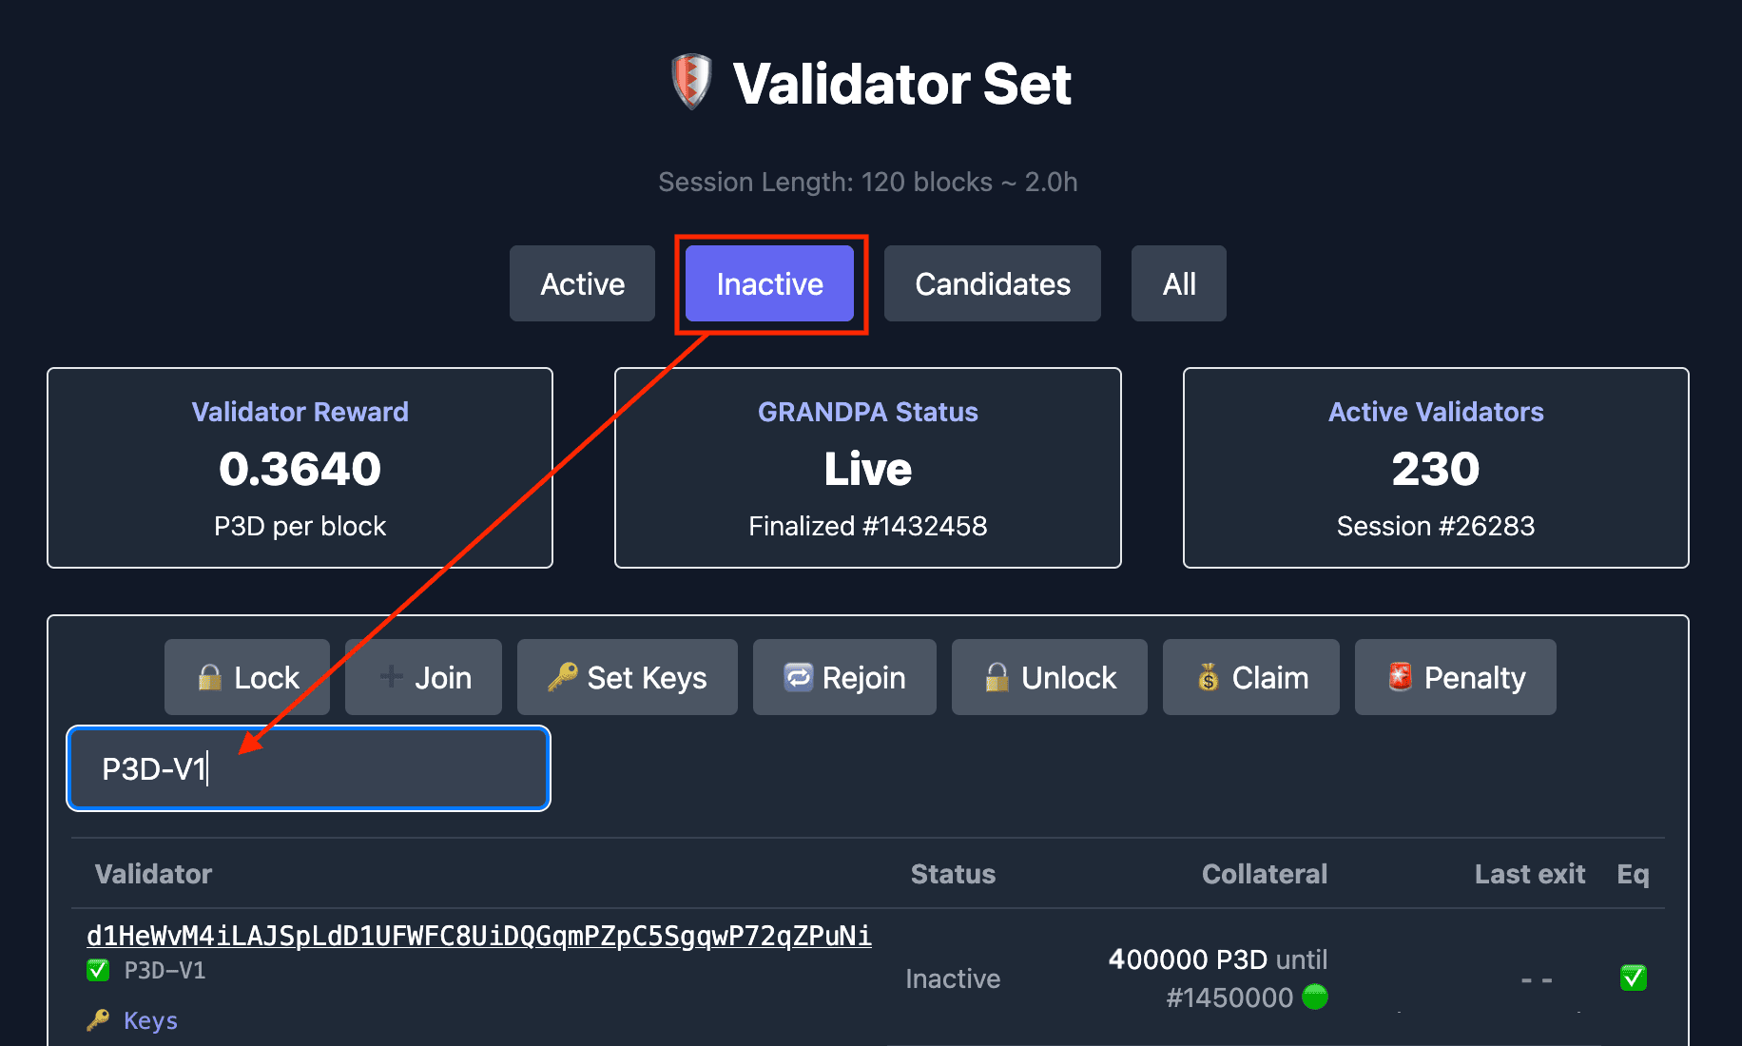Click the refresh icon on the Rejoin button
Viewport: 1742px width, 1046px height.
coord(800,677)
